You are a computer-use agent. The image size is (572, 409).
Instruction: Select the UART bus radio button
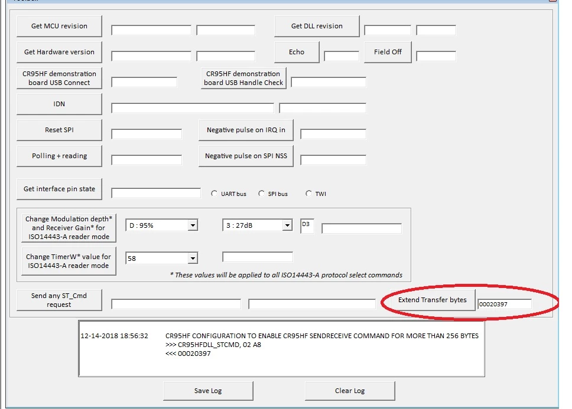click(x=214, y=194)
